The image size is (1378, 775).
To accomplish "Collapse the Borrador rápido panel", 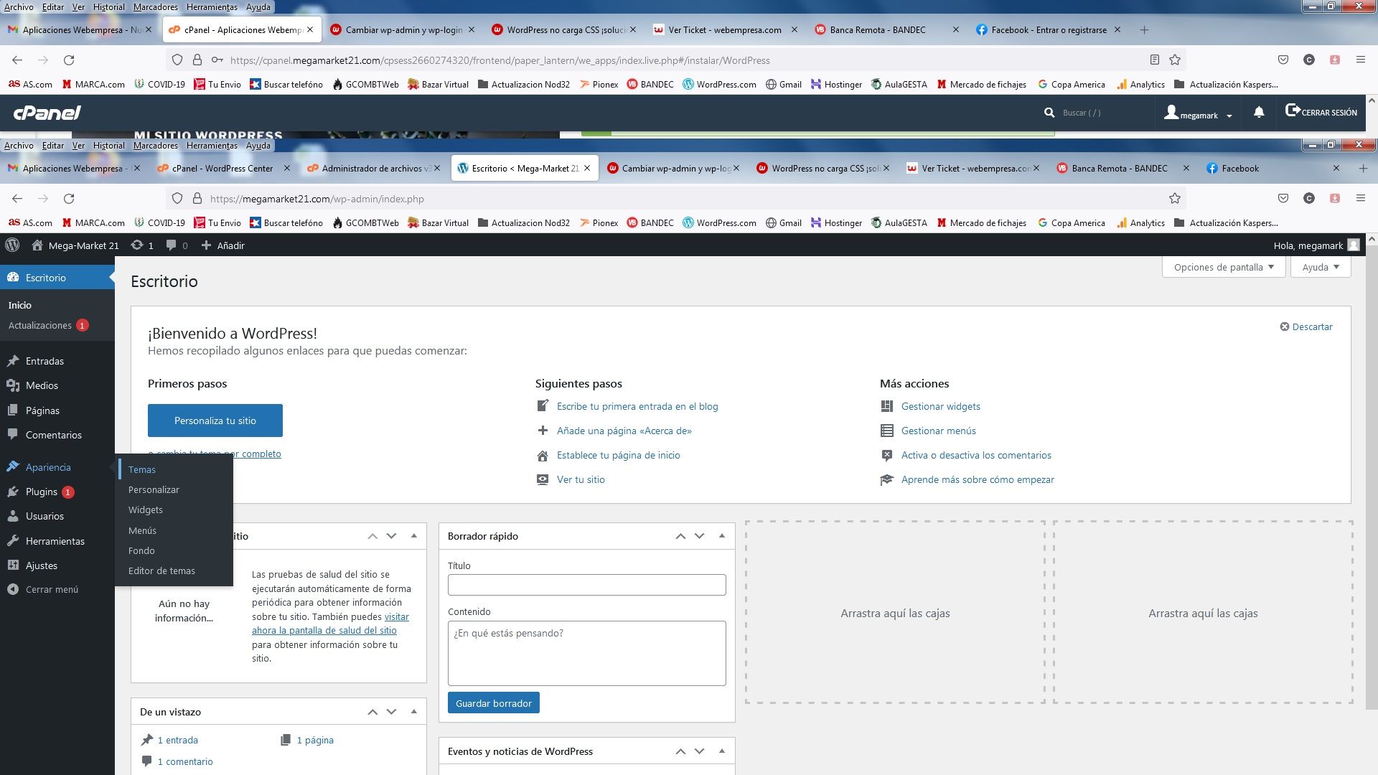I will 722,536.
